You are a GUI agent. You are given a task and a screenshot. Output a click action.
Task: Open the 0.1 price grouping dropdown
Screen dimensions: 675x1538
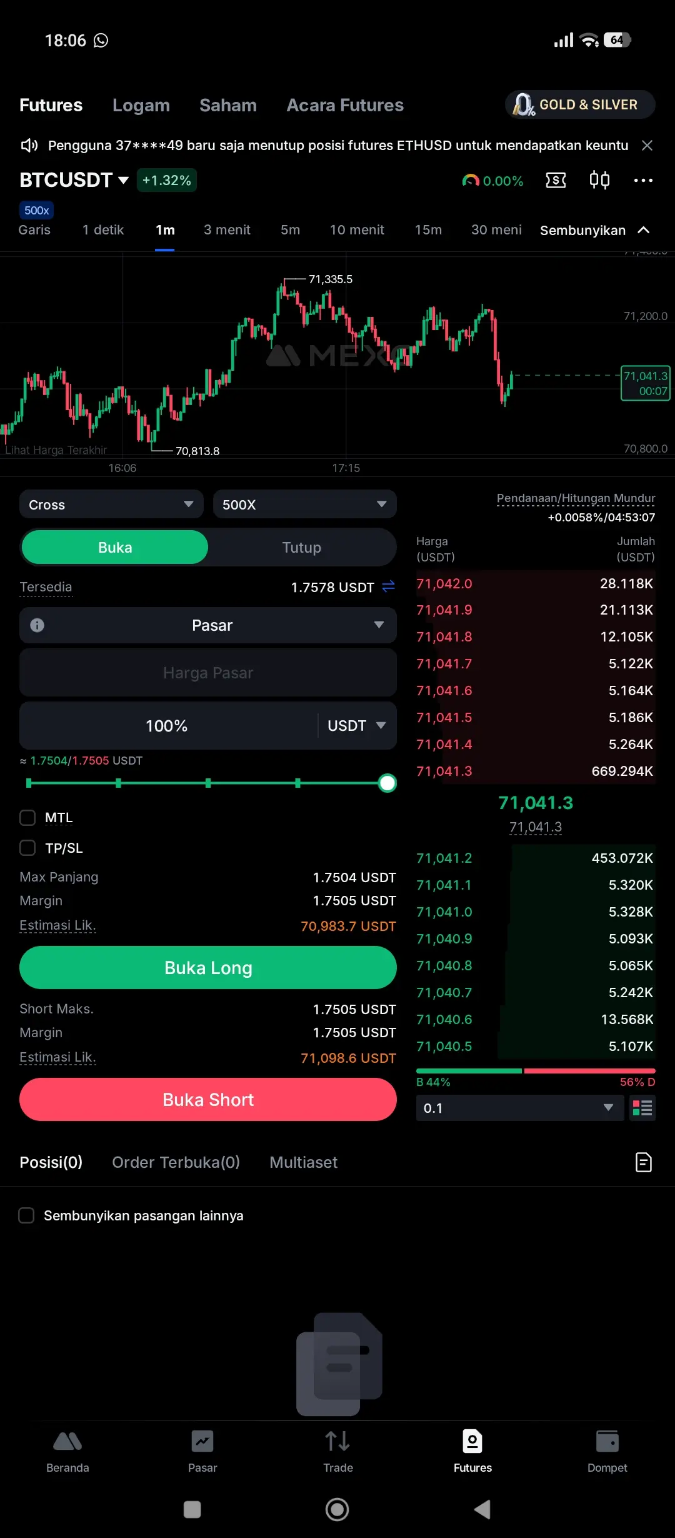click(520, 1108)
